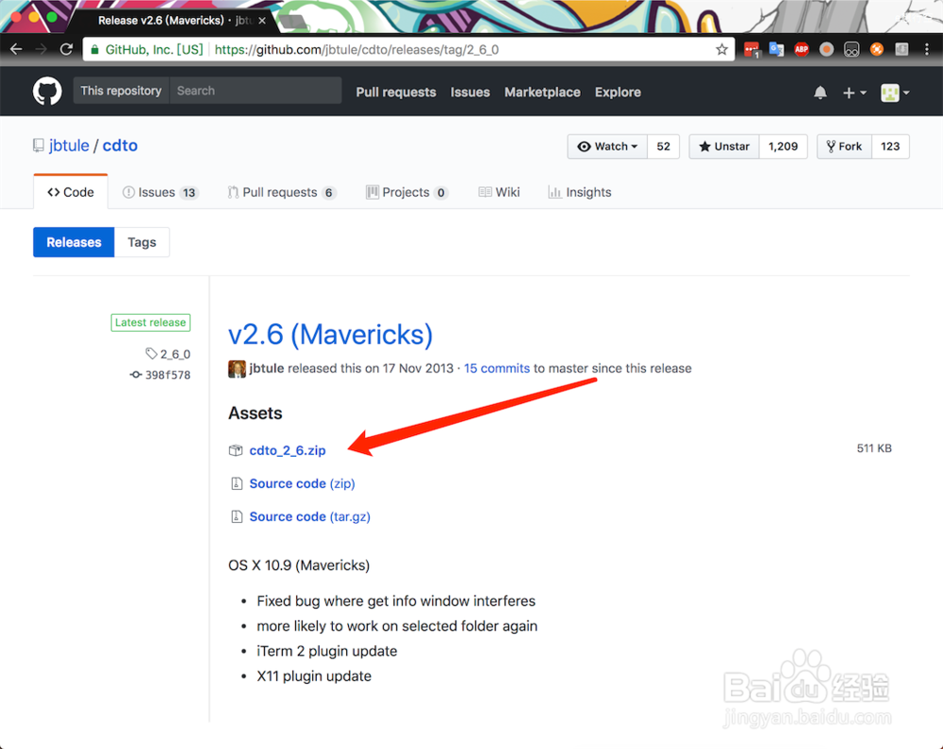The image size is (943, 749).
Task: Open the plus create-new dropdown
Action: pos(854,92)
